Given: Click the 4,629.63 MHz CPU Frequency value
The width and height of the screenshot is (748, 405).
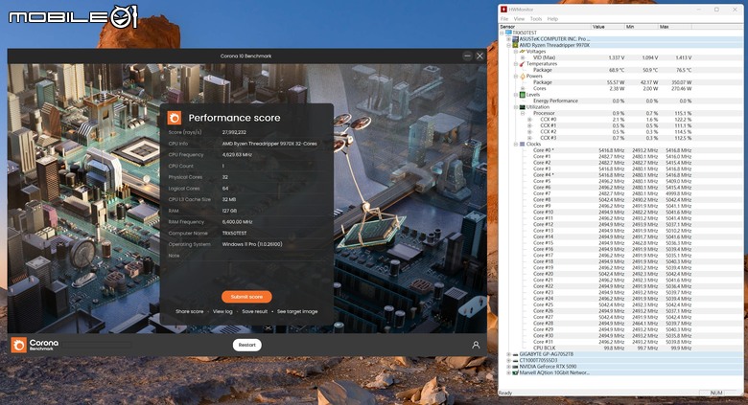Looking at the screenshot, I should [x=237, y=155].
